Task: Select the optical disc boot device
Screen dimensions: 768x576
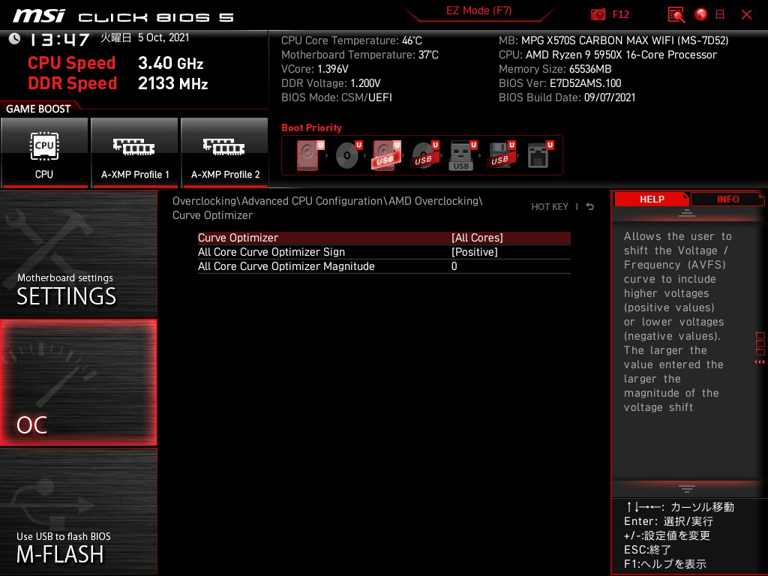Action: (349, 155)
